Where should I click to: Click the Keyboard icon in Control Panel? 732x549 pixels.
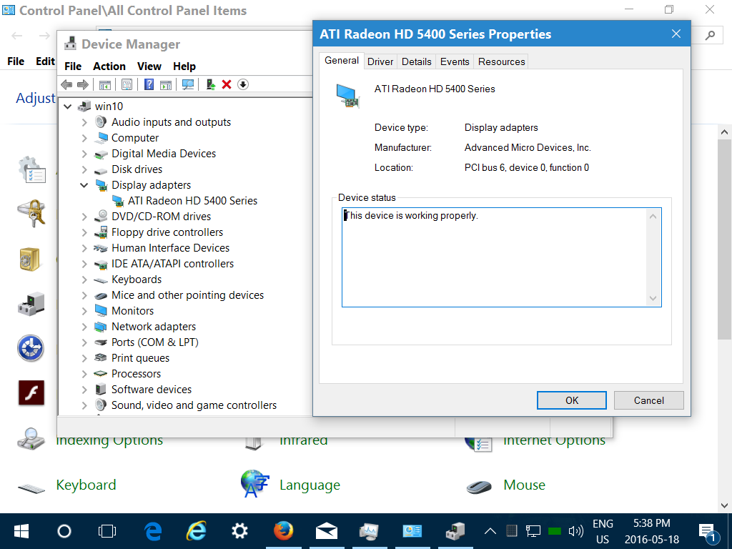(31, 488)
